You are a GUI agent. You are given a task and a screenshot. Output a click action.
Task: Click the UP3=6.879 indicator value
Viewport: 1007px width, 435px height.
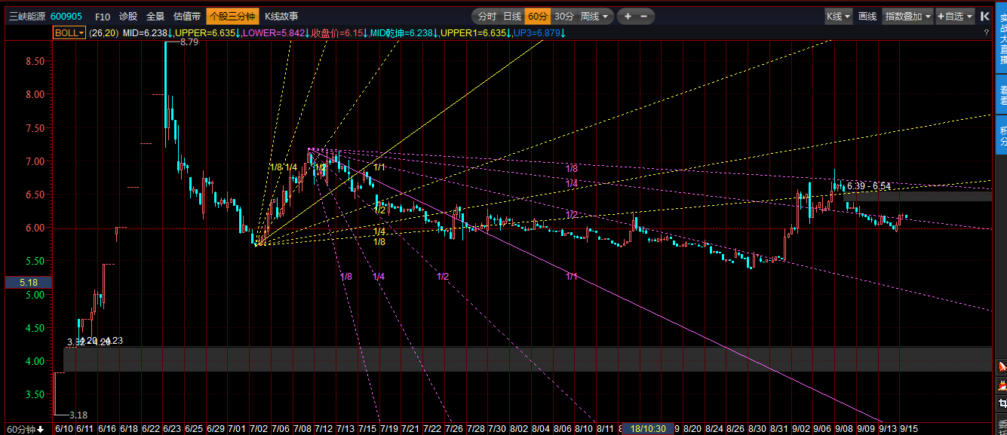click(x=536, y=33)
